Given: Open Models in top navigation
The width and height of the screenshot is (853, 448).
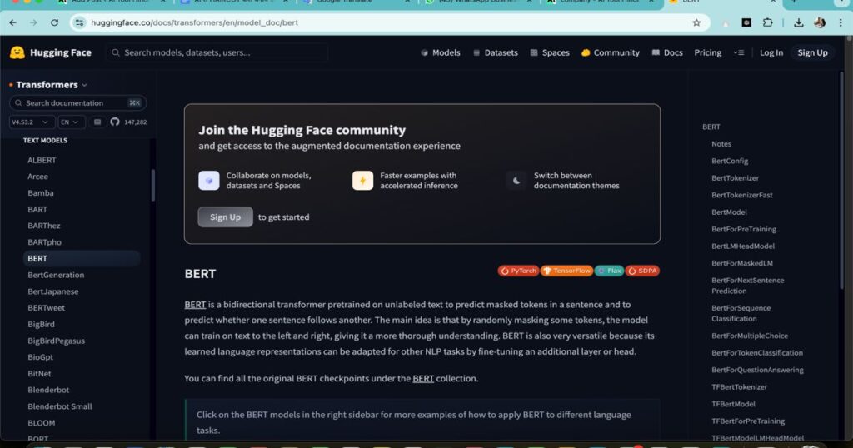Looking at the screenshot, I should click(x=441, y=52).
